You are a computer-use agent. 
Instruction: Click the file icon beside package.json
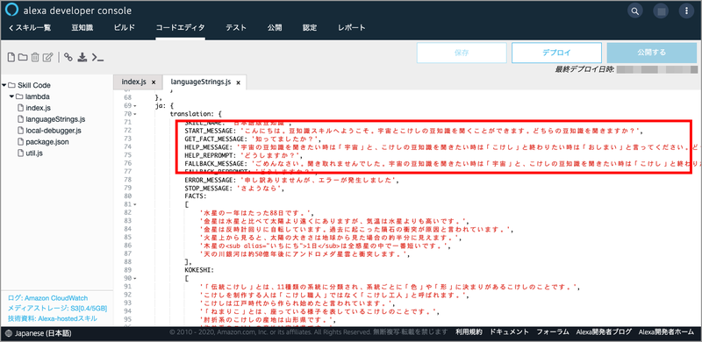[x=20, y=142]
